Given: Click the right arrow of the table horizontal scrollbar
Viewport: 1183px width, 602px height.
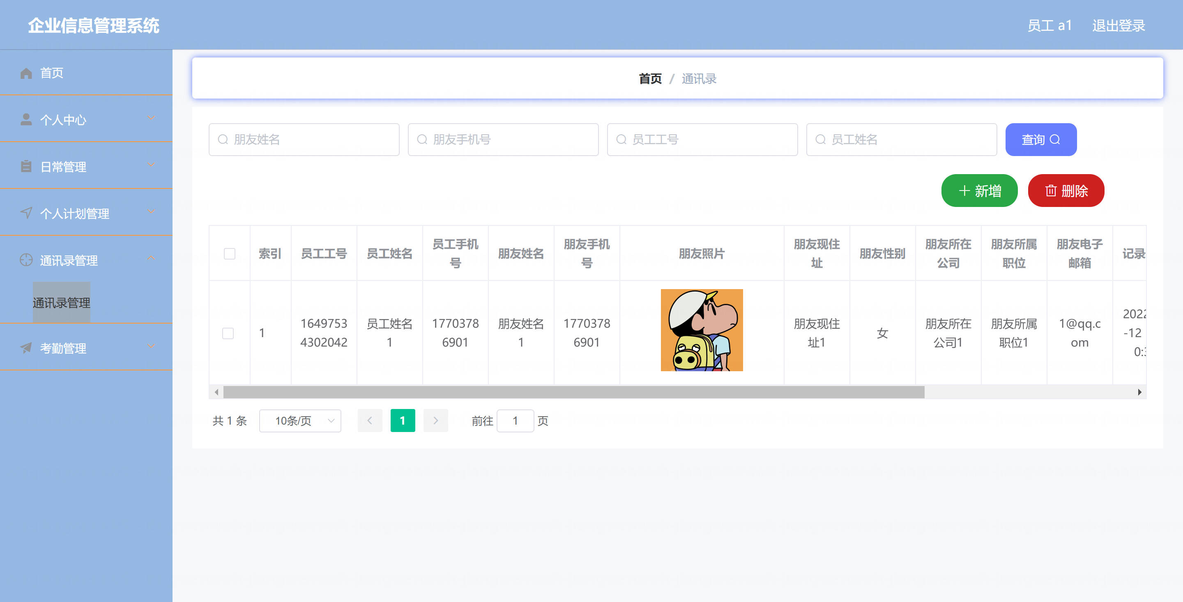Looking at the screenshot, I should pyautogui.click(x=1139, y=392).
